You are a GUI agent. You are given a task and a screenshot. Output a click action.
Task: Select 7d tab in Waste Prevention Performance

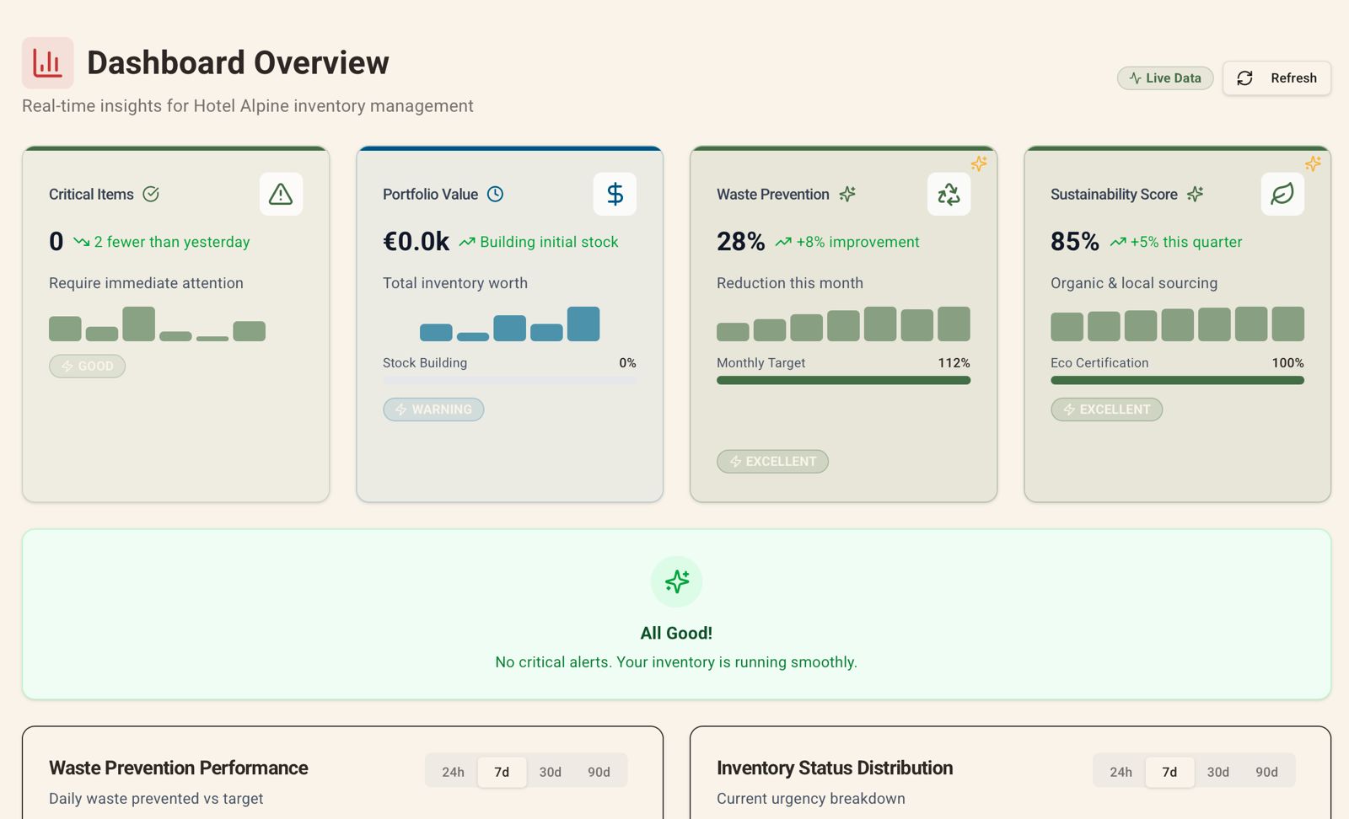click(x=502, y=772)
